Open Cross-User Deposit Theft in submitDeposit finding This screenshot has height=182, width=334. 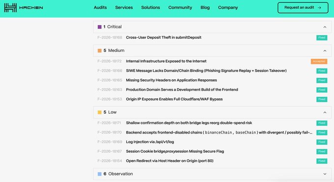164,37
